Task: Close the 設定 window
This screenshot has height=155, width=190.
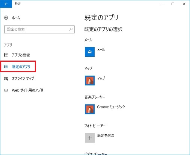Action: [x=184, y=4]
